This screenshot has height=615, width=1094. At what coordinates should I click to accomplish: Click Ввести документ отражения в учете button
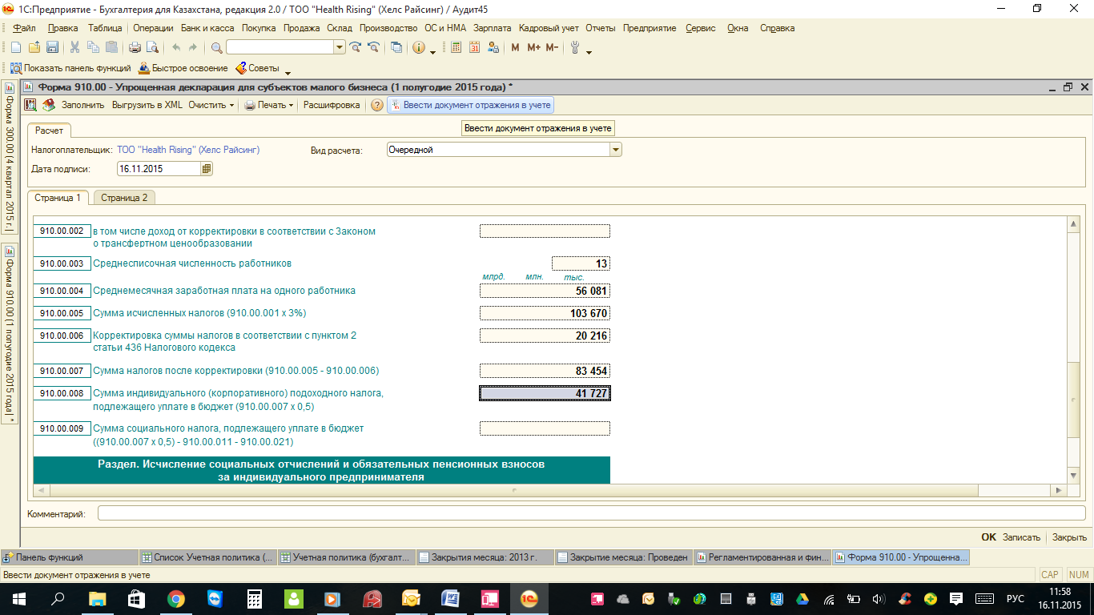(470, 105)
